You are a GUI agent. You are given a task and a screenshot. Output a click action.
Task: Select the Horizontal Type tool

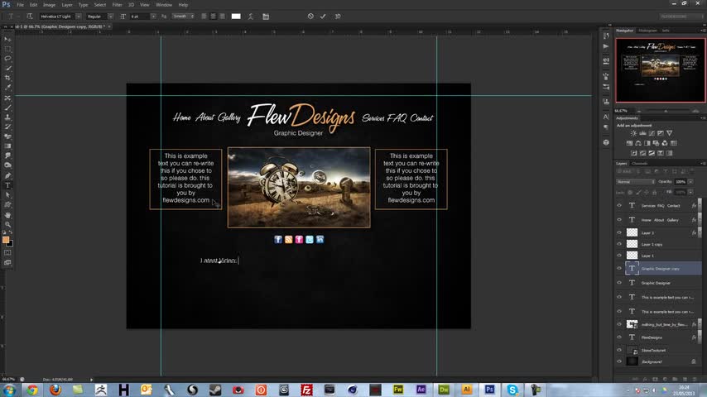pyautogui.click(x=8, y=185)
